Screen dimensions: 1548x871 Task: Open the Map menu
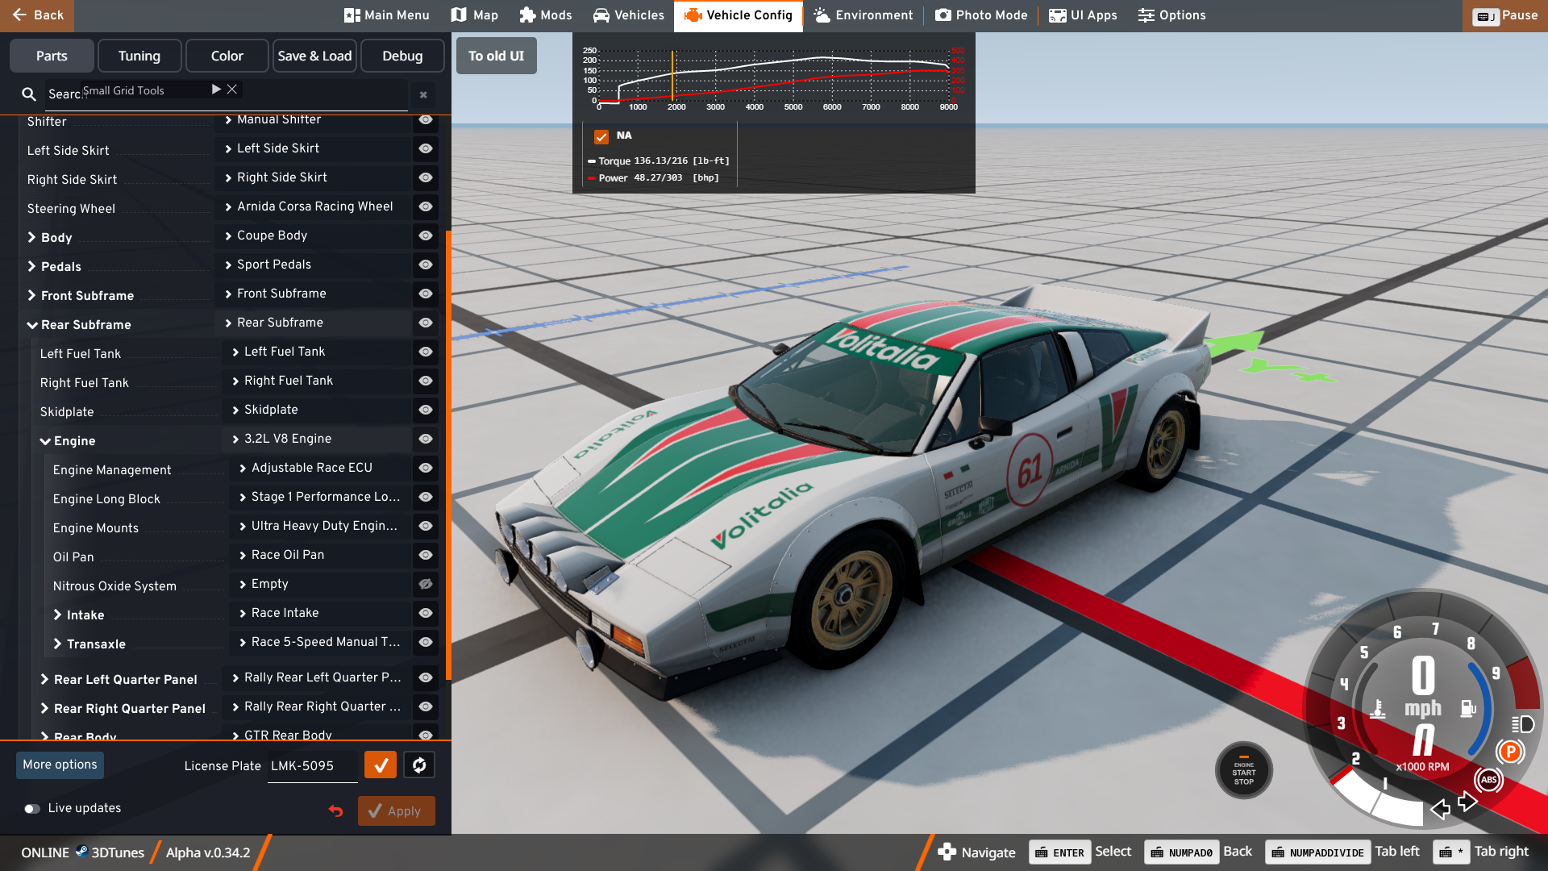click(475, 15)
